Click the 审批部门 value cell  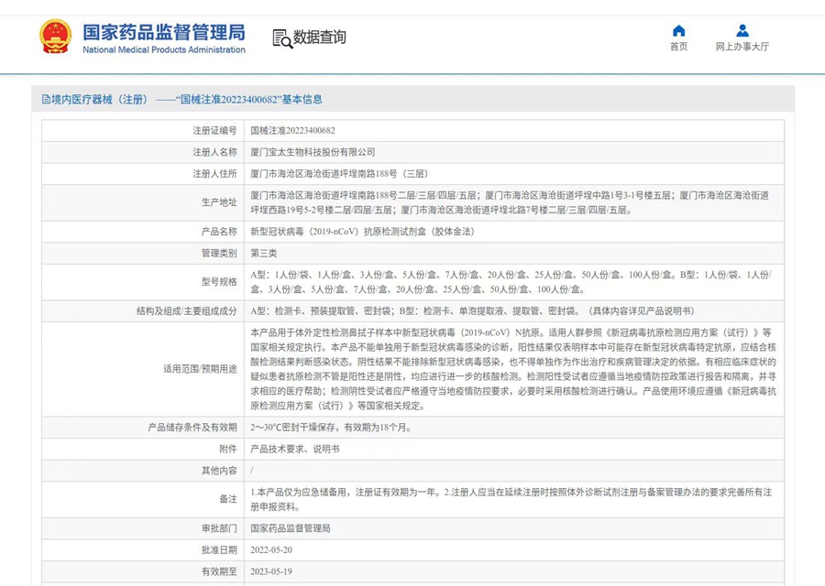[290, 528]
